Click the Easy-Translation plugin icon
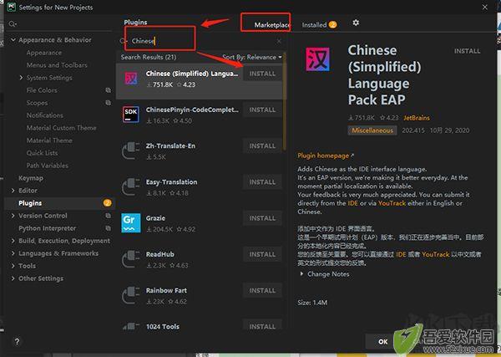The height and width of the screenshot is (357, 501). tap(131, 186)
